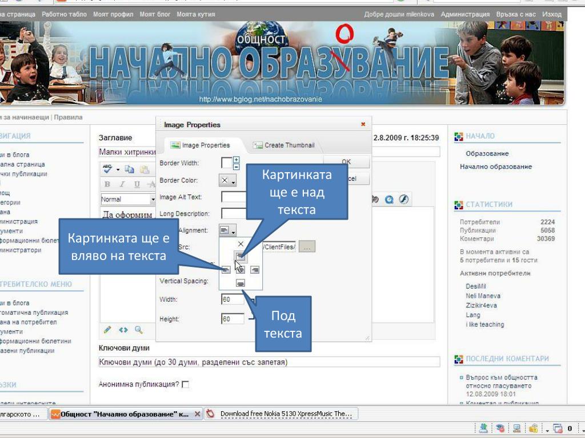
Task: Click the Width field showing 60
Action: click(233, 299)
